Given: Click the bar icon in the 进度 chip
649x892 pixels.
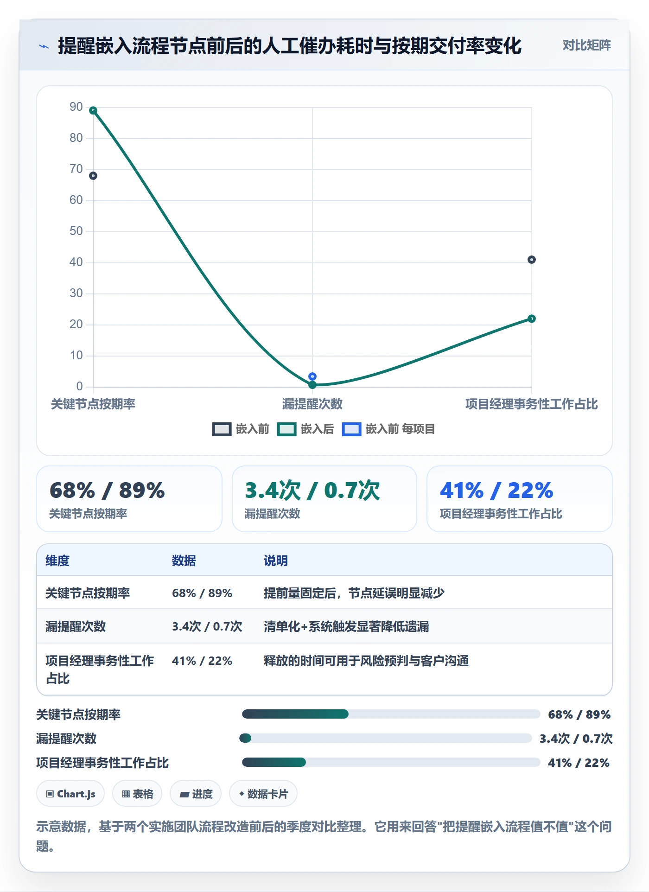Looking at the screenshot, I should click(x=184, y=795).
